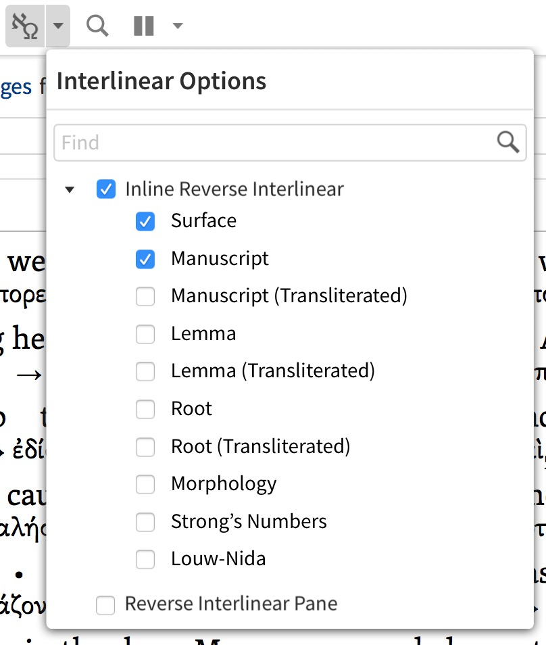Collapse the Inline Reverse Interlinear tree

coord(70,190)
